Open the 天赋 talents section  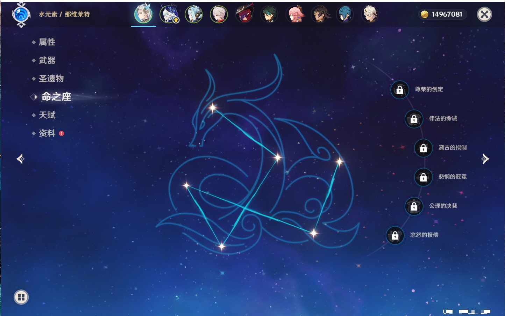[47, 115]
